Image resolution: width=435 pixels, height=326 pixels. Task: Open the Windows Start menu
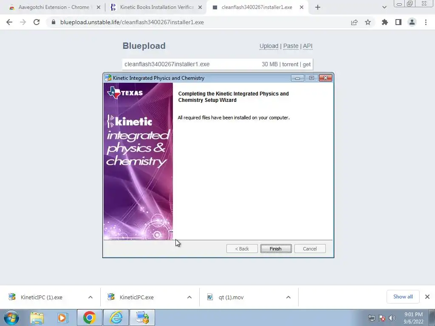[11, 318]
